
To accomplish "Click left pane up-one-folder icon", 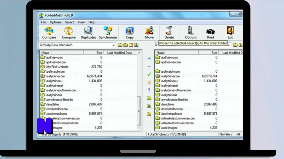I will point(126,45).
